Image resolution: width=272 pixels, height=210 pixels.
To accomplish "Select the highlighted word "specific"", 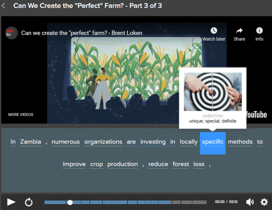I will pos(212,142).
